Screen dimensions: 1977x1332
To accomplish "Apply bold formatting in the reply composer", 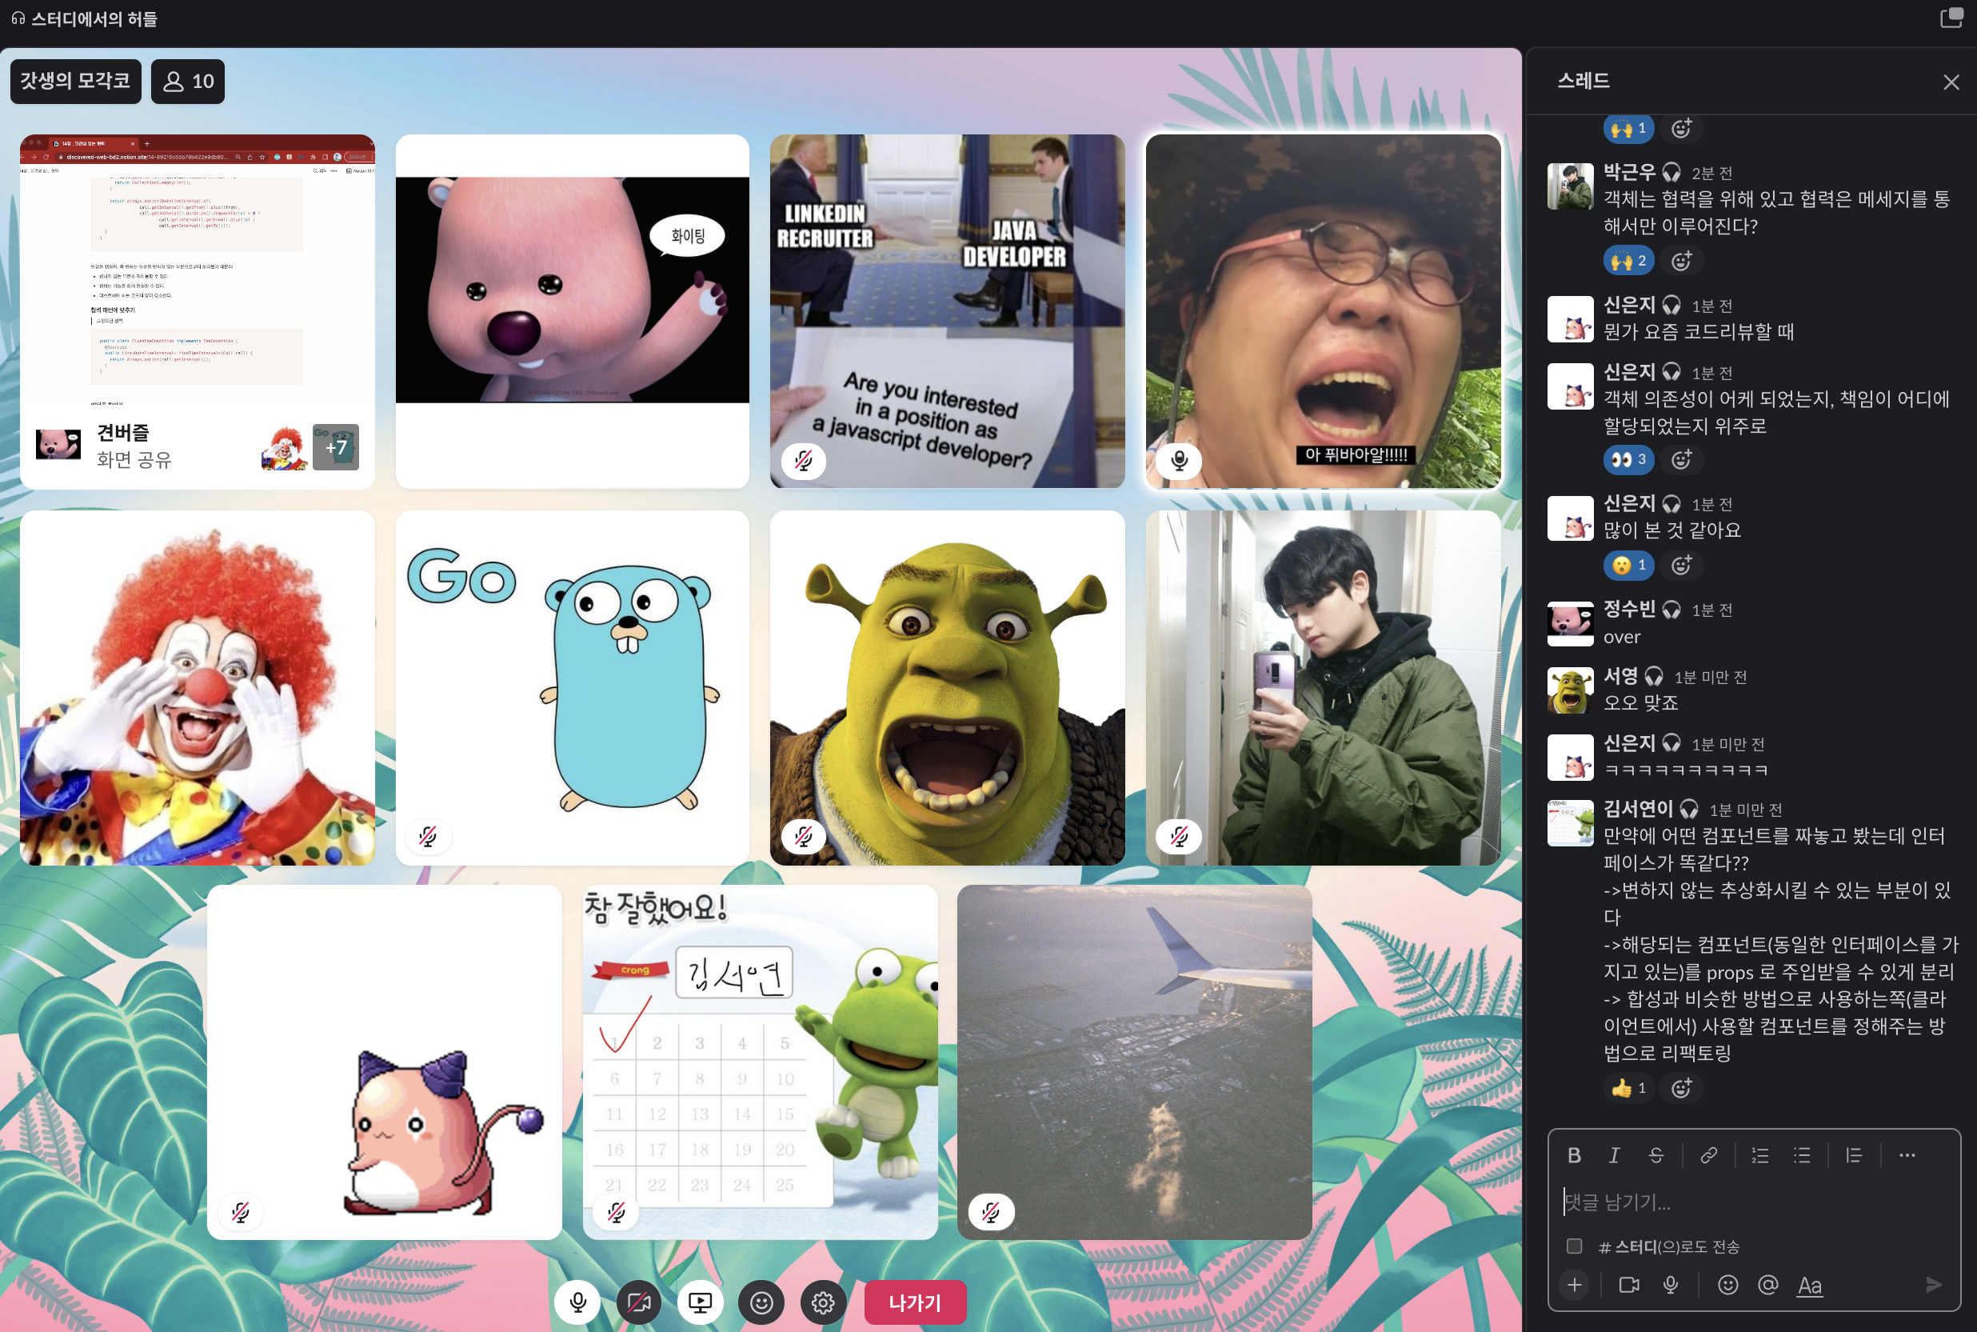I will point(1574,1154).
